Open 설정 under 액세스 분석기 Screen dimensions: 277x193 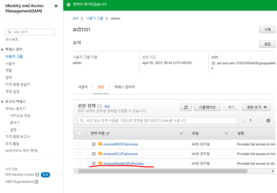(13, 130)
